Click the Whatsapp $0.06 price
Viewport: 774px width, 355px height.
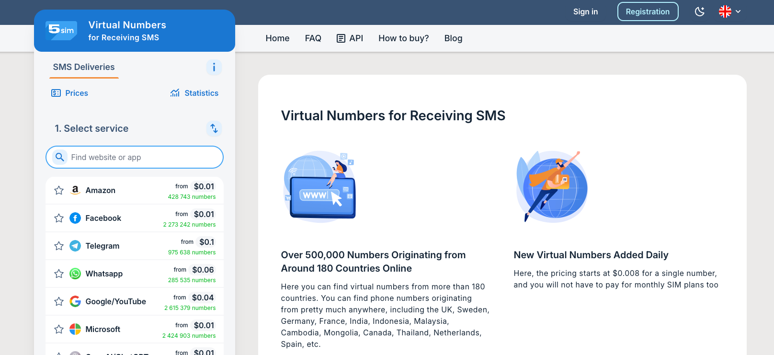coord(203,270)
